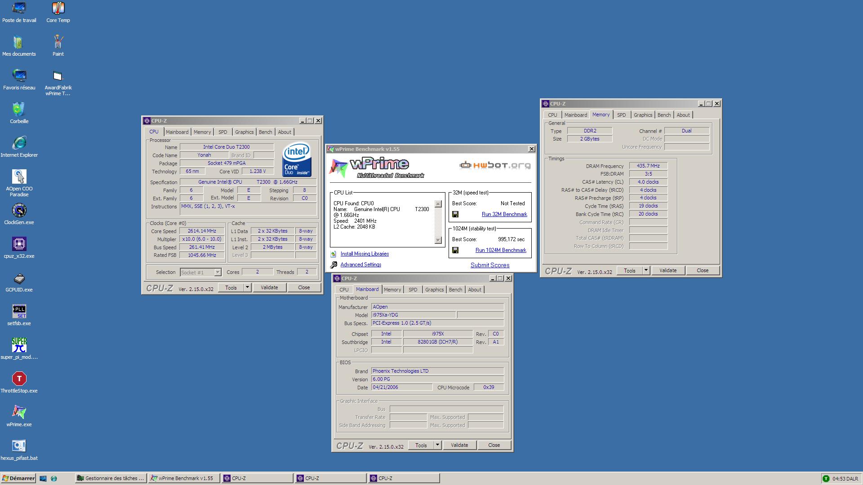Launch Paint desktop shortcut
The width and height of the screenshot is (863, 485).
click(58, 46)
